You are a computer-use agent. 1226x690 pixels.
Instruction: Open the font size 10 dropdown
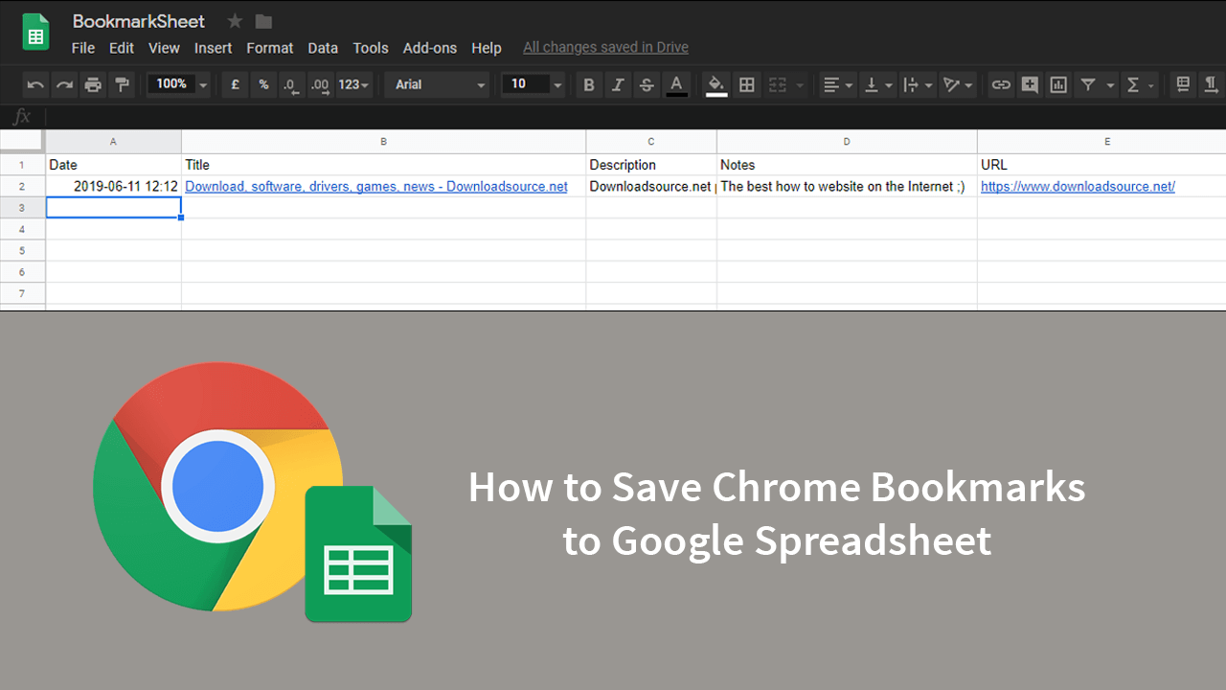click(534, 84)
